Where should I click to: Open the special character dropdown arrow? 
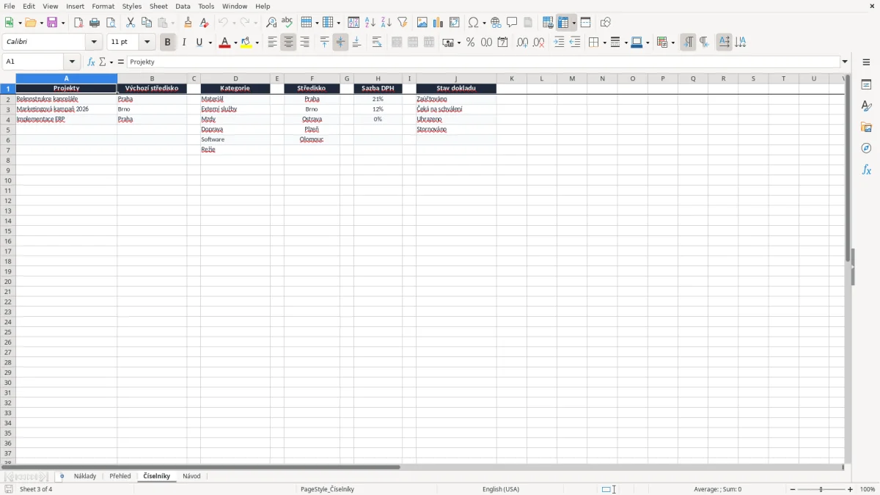click(x=484, y=23)
